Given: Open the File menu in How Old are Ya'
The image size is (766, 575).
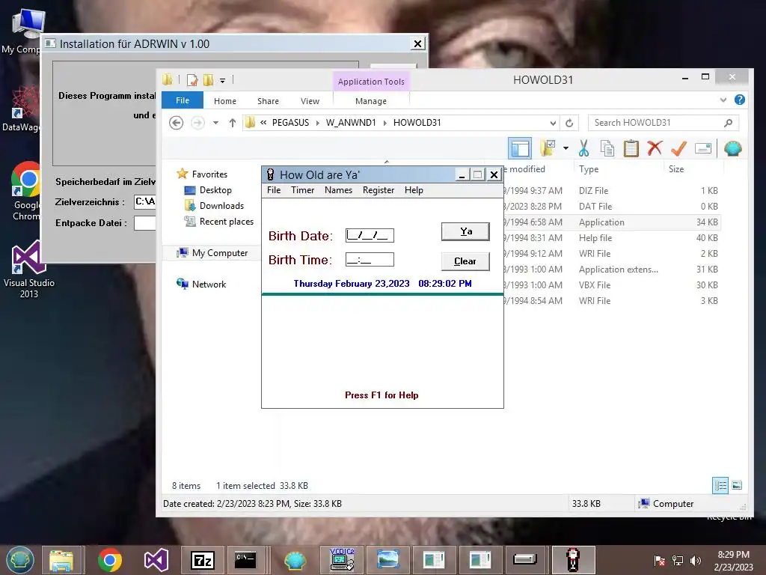Looking at the screenshot, I should pyautogui.click(x=274, y=190).
